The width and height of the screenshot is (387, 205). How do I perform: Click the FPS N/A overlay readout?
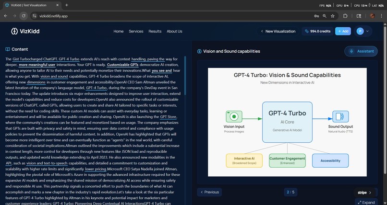pos(325,5)
